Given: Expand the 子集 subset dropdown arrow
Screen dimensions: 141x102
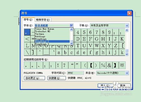Looking at the screenshot, I should [127, 25].
